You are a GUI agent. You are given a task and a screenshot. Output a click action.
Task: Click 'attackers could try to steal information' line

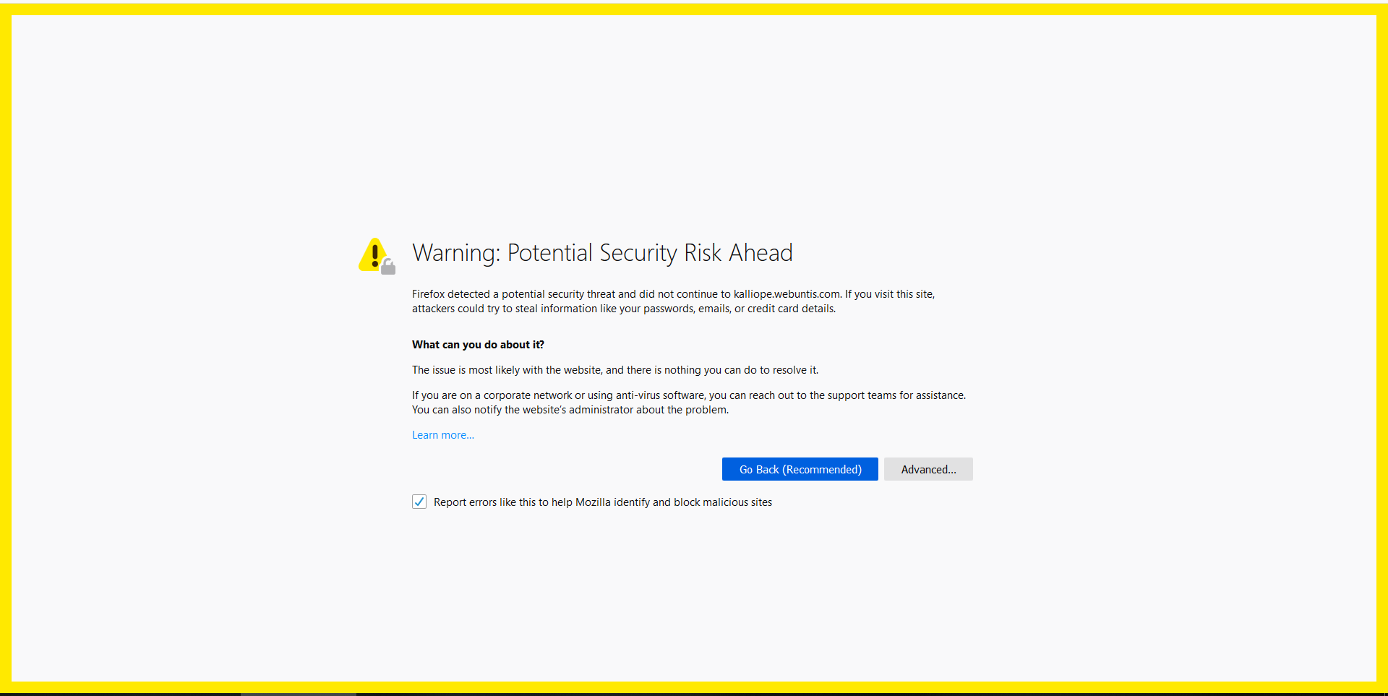(624, 309)
